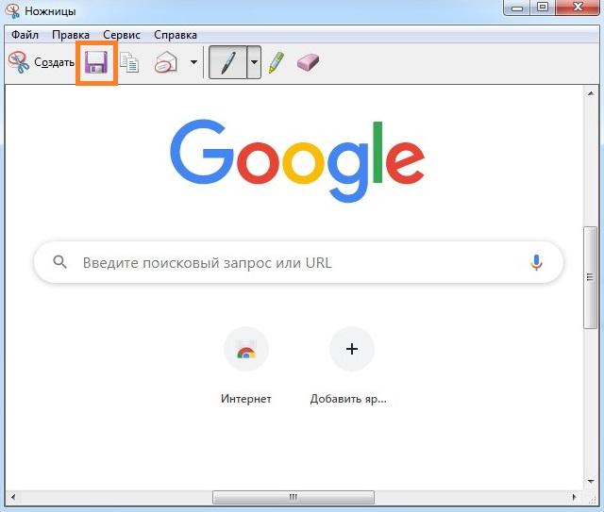Select the Pen tool
The image size is (604, 512).
point(227,62)
